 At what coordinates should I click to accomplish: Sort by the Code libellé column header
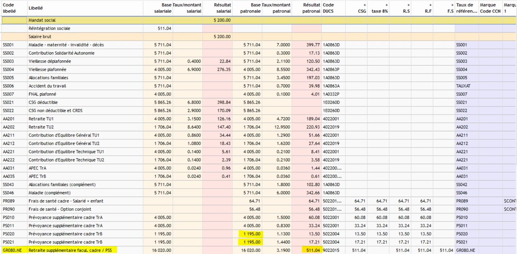[x=9, y=8]
